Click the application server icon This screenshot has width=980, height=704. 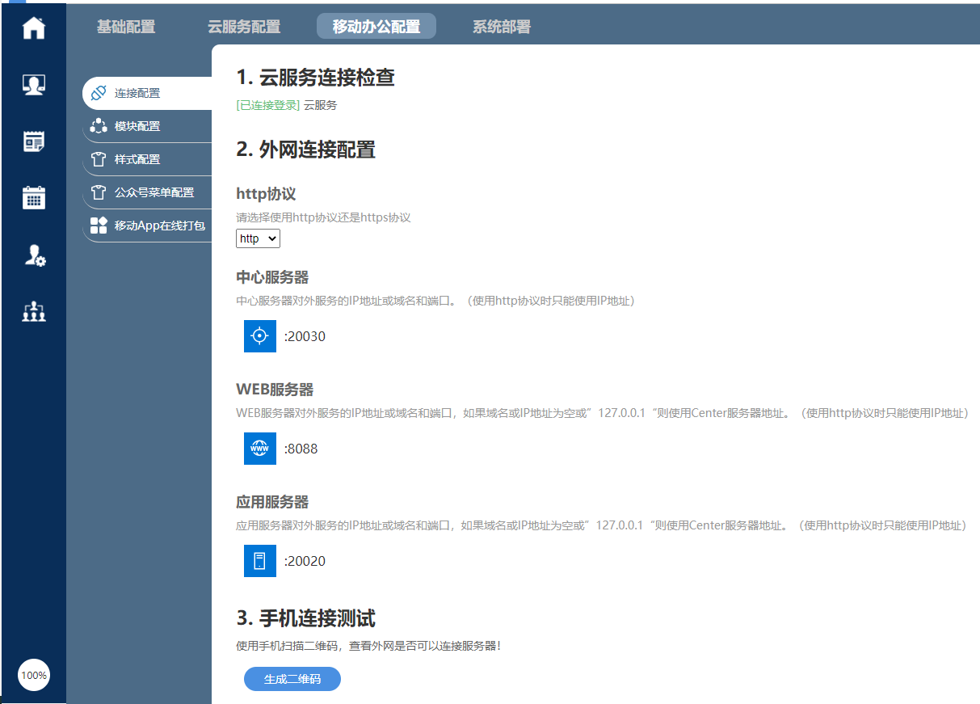pos(259,561)
